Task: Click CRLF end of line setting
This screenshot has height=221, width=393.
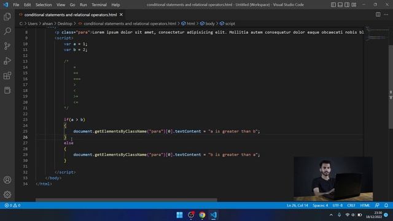Action: (351, 206)
